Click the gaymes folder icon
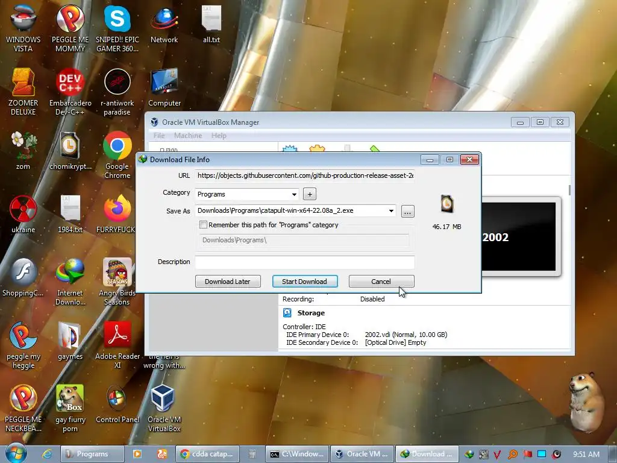 coord(70,341)
